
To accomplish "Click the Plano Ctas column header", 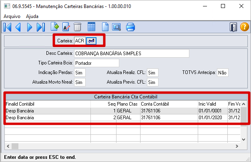I will coord(128,104).
